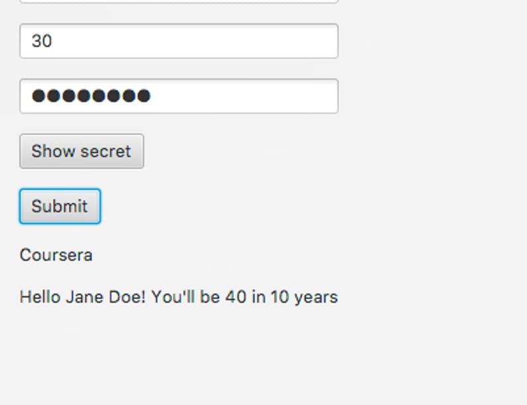
Task: Click the Show secret button
Action: [x=82, y=152]
